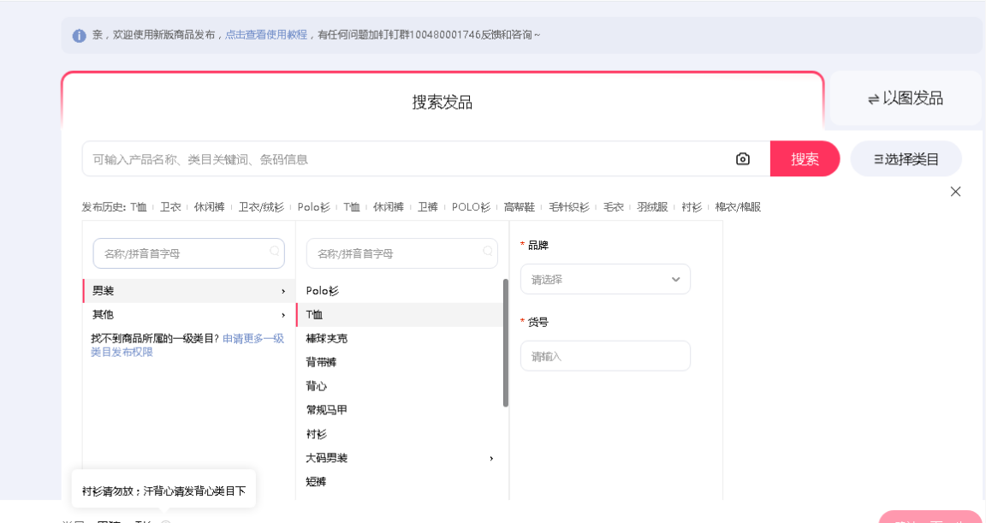This screenshot has height=523, width=986.
Task: Choose Polo衫 in the subcategory list
Action: [x=323, y=291]
